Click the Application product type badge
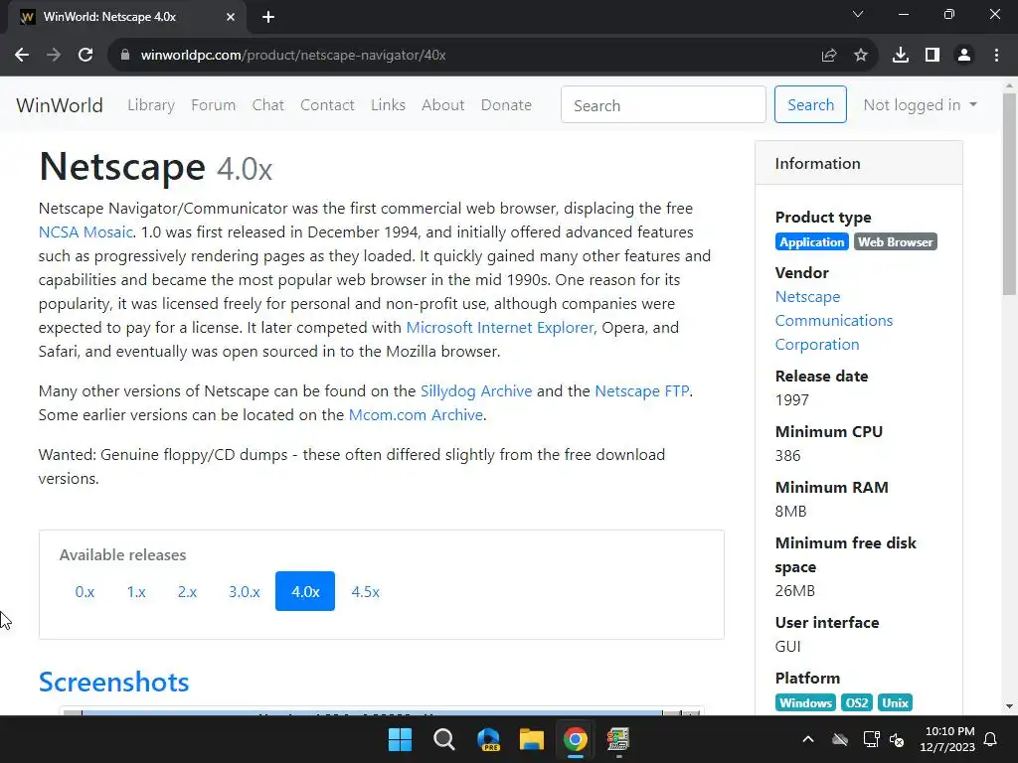This screenshot has width=1018, height=763. point(811,242)
